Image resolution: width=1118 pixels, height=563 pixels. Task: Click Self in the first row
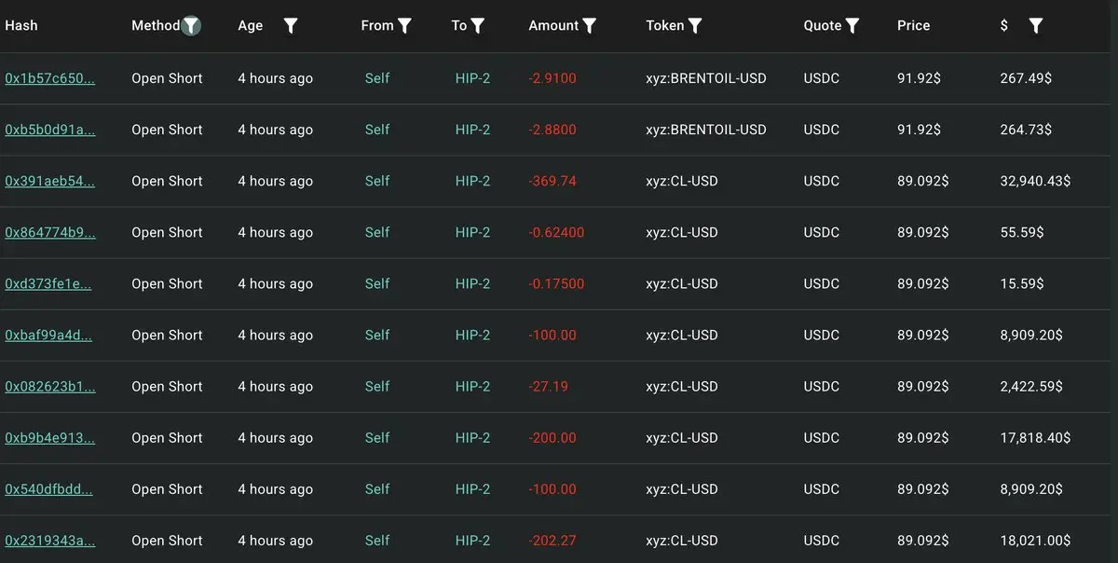(377, 78)
